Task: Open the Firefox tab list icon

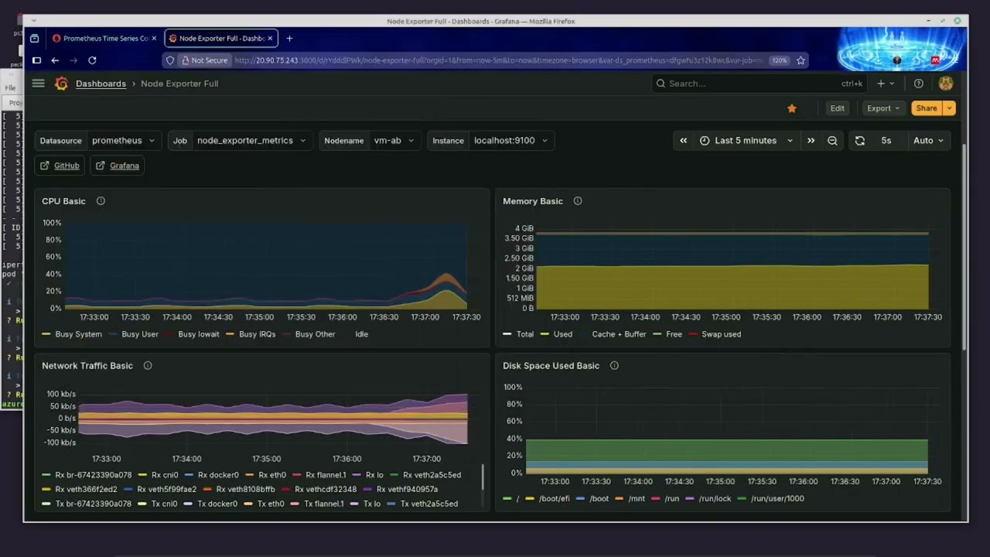Action: [x=34, y=38]
